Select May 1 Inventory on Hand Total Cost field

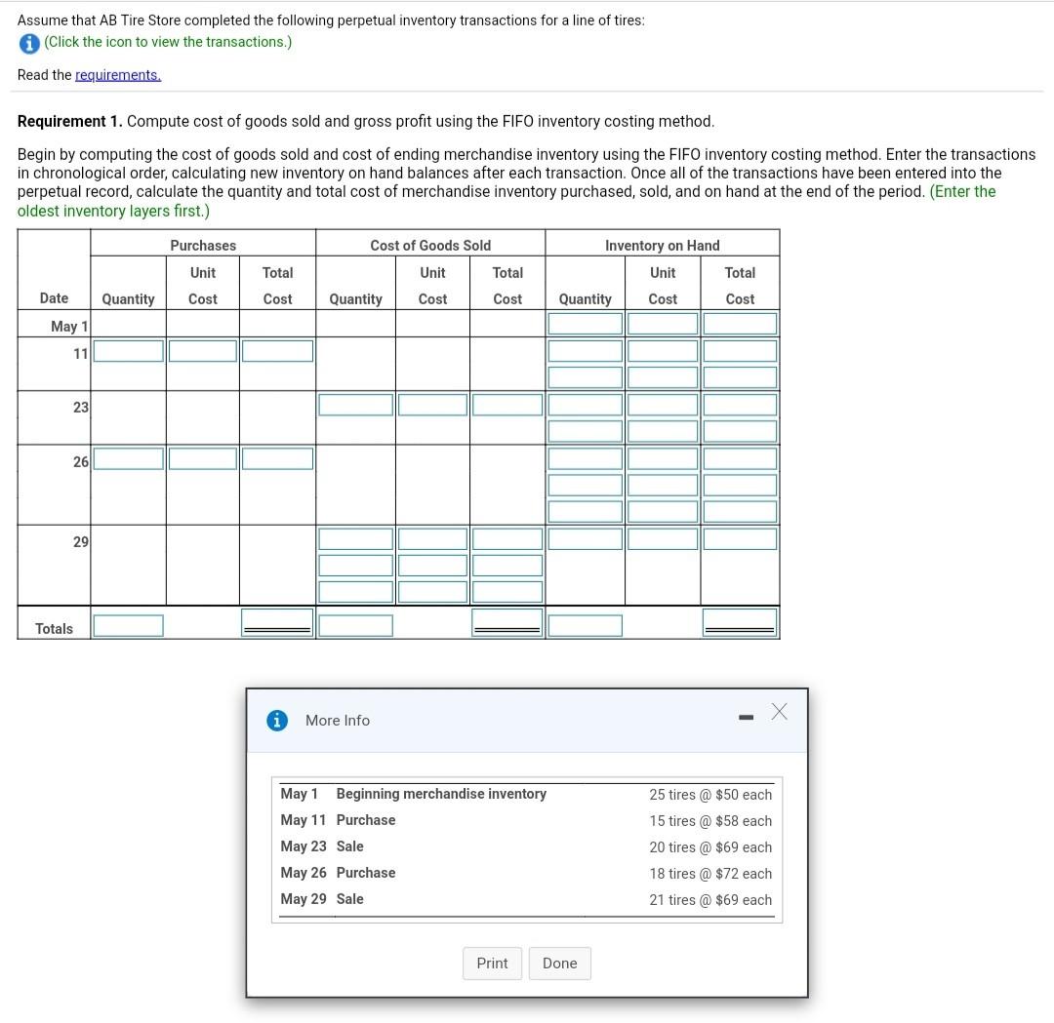pyautogui.click(x=740, y=324)
